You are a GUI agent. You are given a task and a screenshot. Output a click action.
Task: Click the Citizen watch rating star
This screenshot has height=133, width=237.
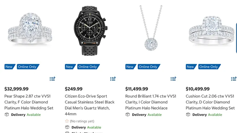[x=67, y=121]
